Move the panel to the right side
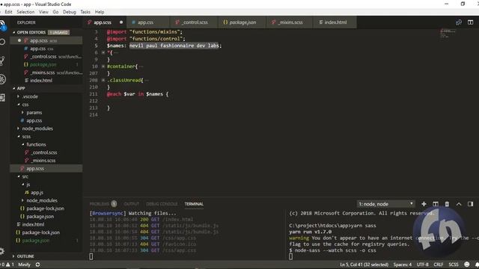This screenshot has height=269, width=479. [471, 204]
